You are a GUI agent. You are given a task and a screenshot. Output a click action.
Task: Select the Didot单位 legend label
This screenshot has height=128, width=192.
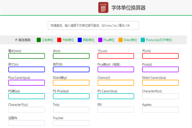tap(130, 40)
